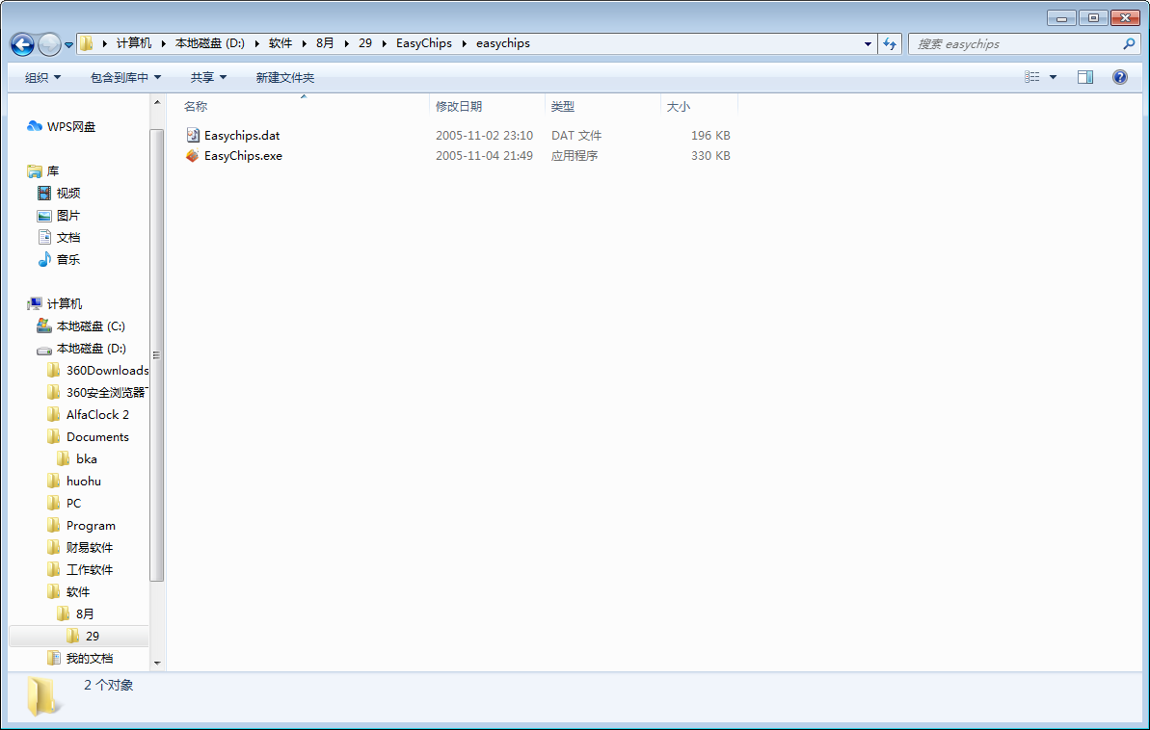Screen dimensions: 1150x730
Task: Click the change view icon
Action: tap(1032, 77)
